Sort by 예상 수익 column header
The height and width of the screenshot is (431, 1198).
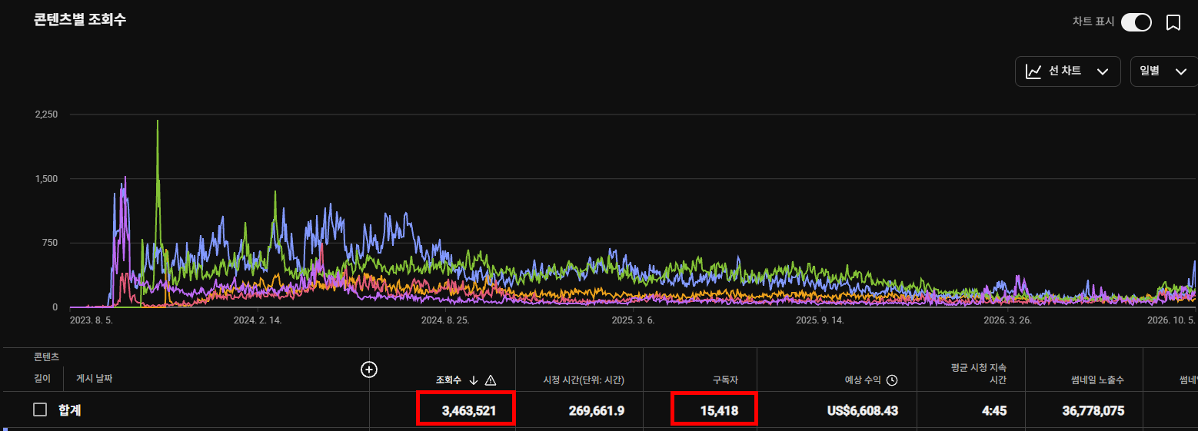[863, 380]
